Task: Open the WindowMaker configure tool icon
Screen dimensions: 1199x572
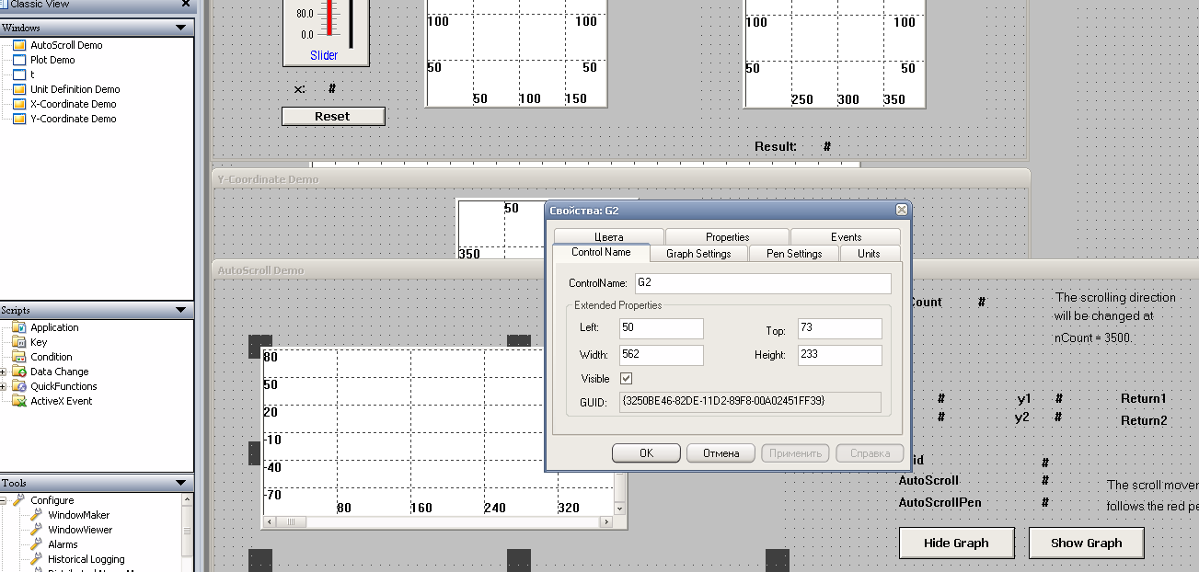Action: (37, 515)
